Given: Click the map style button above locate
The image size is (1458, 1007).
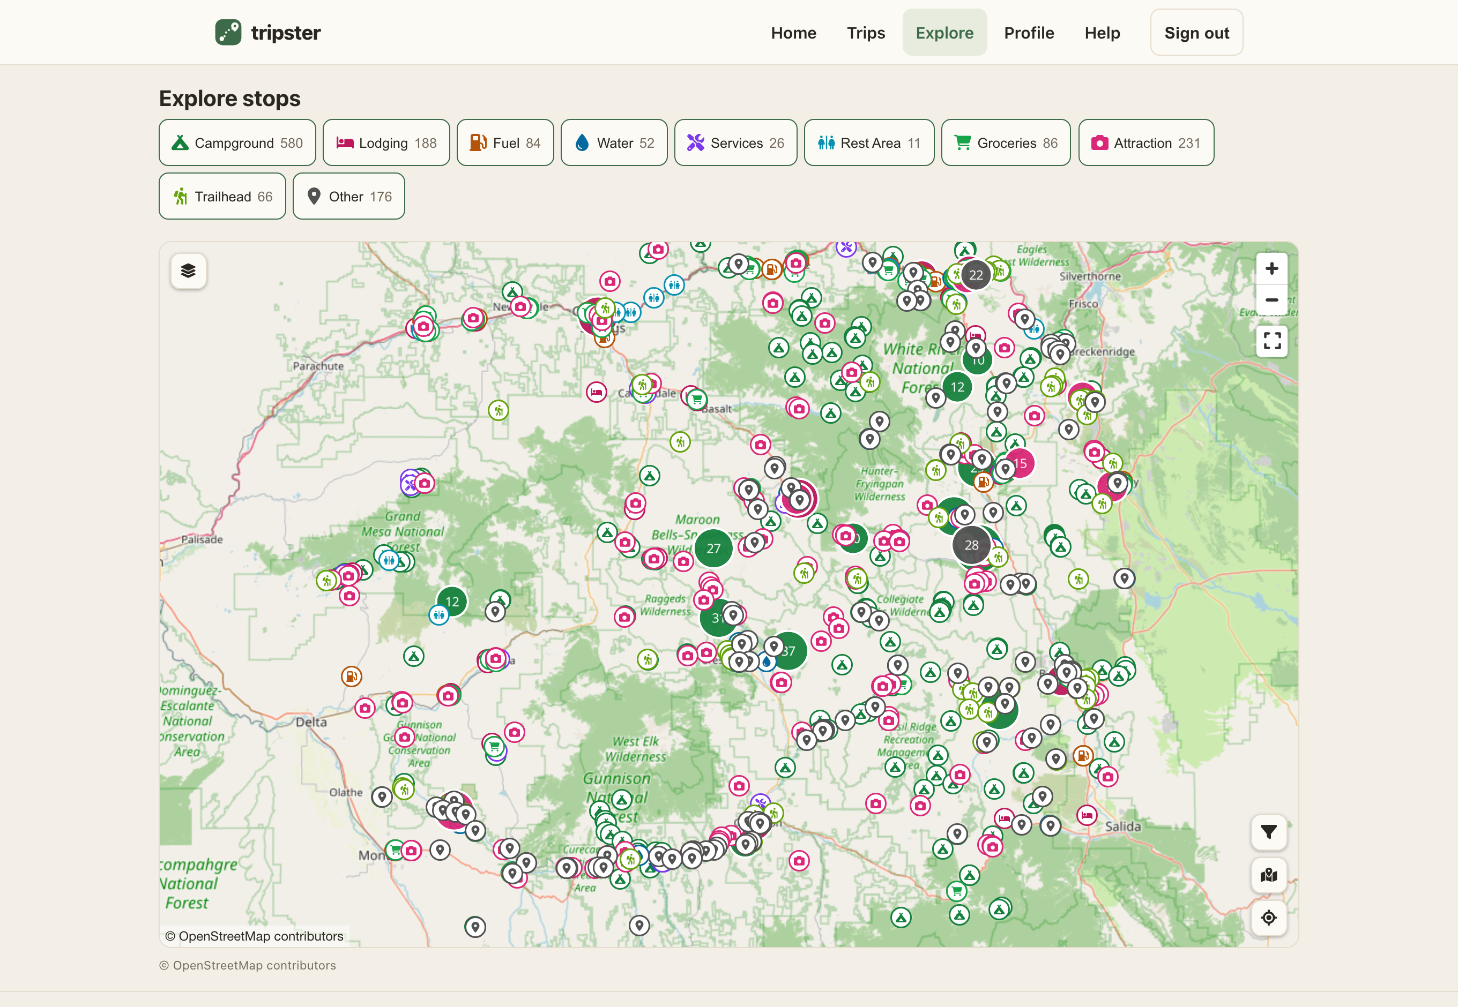Looking at the screenshot, I should tap(1269, 875).
